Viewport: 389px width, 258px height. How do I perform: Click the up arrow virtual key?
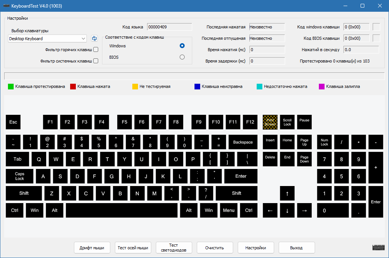pos(287,193)
